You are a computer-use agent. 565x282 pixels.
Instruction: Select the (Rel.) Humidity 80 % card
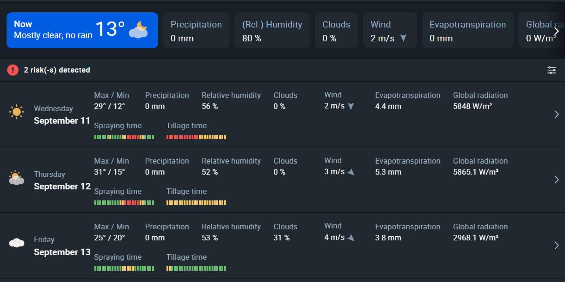272,30
